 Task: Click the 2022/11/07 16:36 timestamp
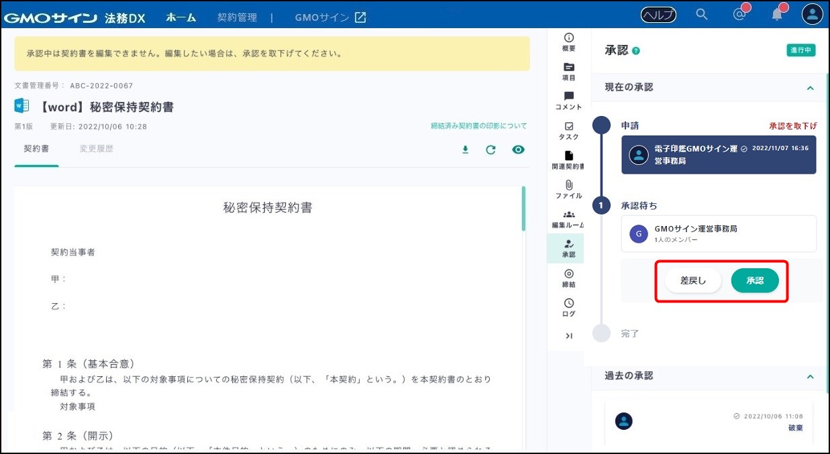(x=780, y=148)
